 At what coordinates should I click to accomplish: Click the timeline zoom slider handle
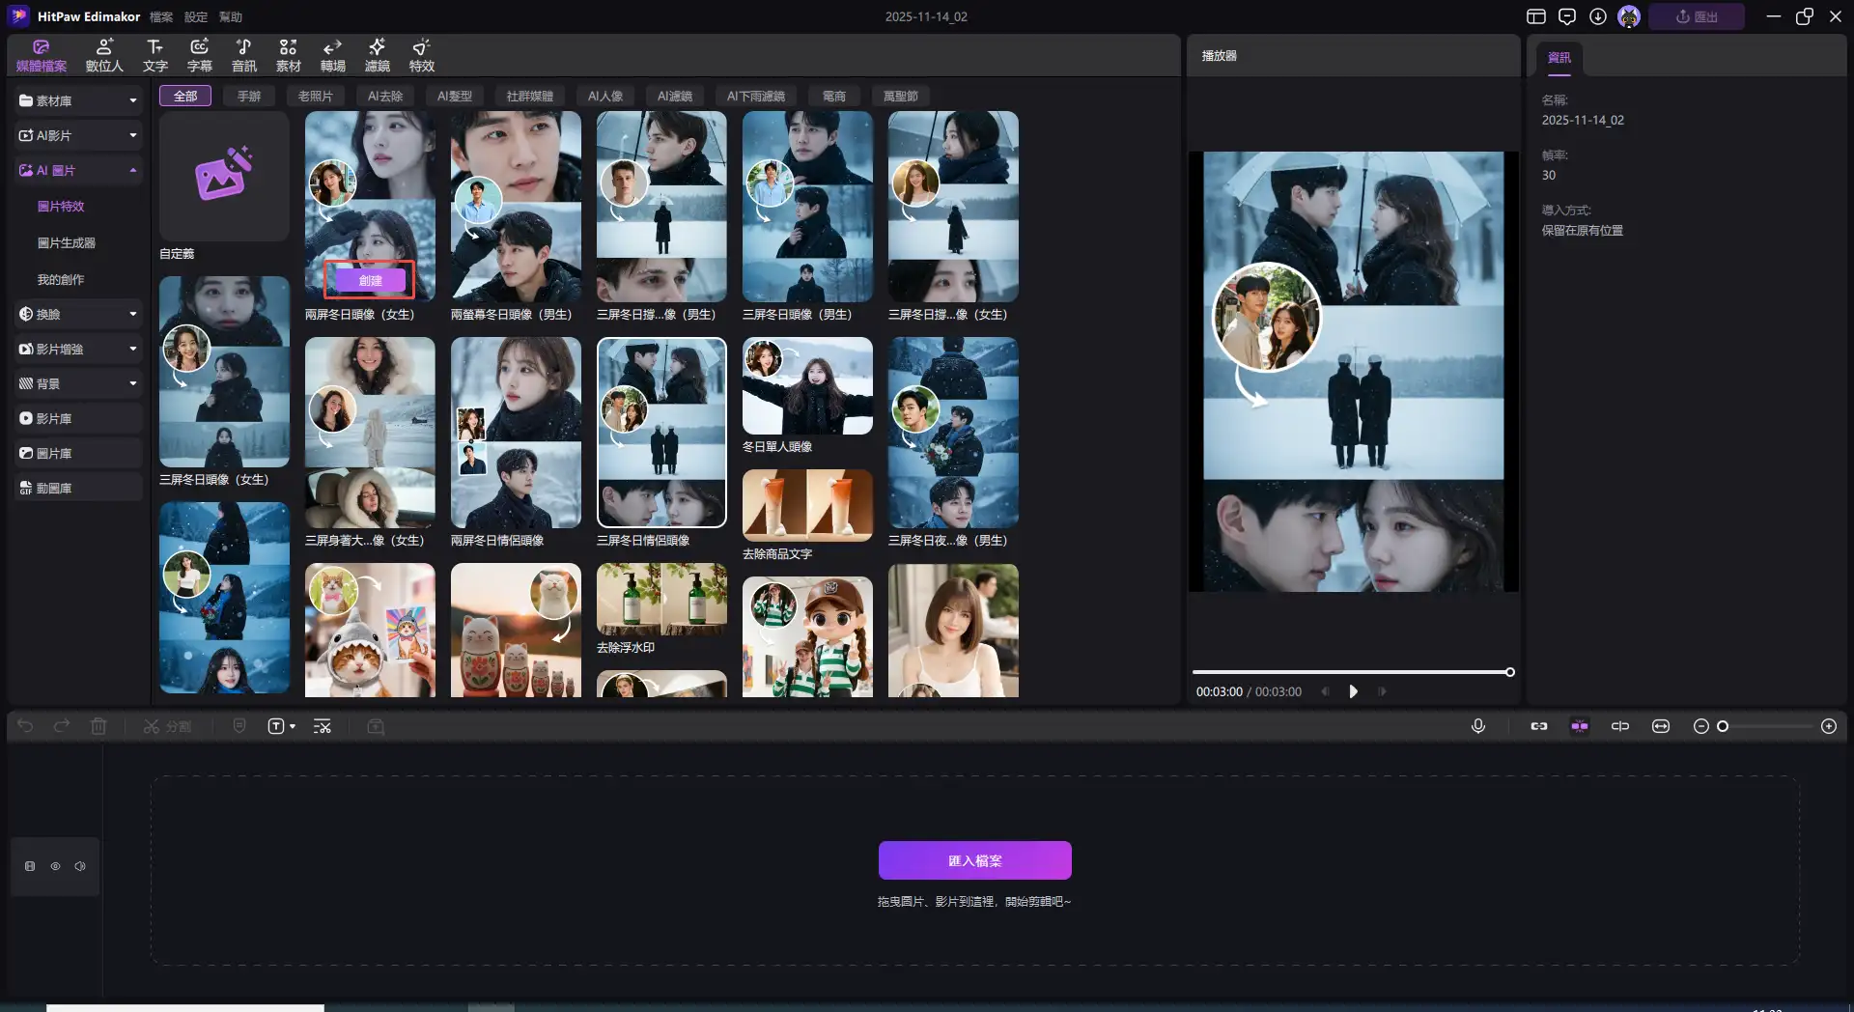1723,726
